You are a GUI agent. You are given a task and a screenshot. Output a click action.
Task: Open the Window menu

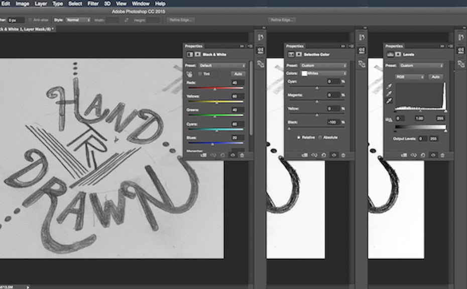click(141, 4)
